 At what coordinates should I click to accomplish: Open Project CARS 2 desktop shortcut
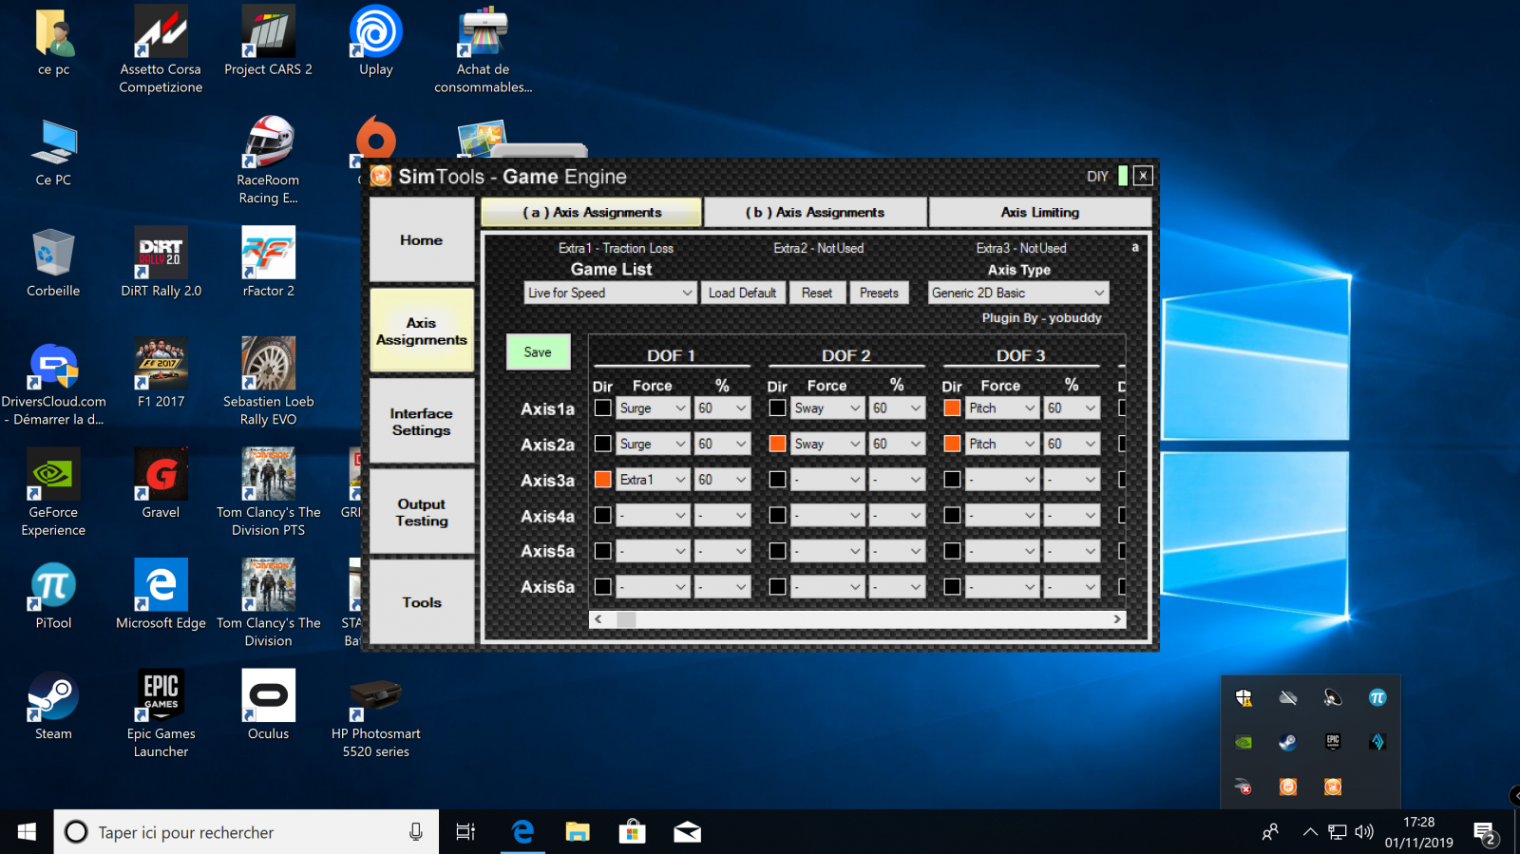pyautogui.click(x=268, y=41)
